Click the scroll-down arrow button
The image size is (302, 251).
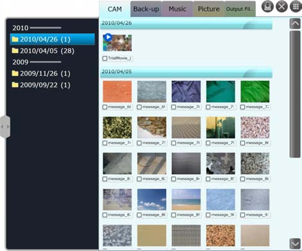(295, 243)
